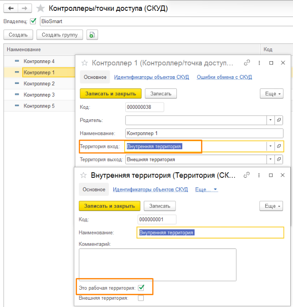Expand the Территория выход dropdown
This screenshot has width=293, height=307.
pyautogui.click(x=270, y=160)
